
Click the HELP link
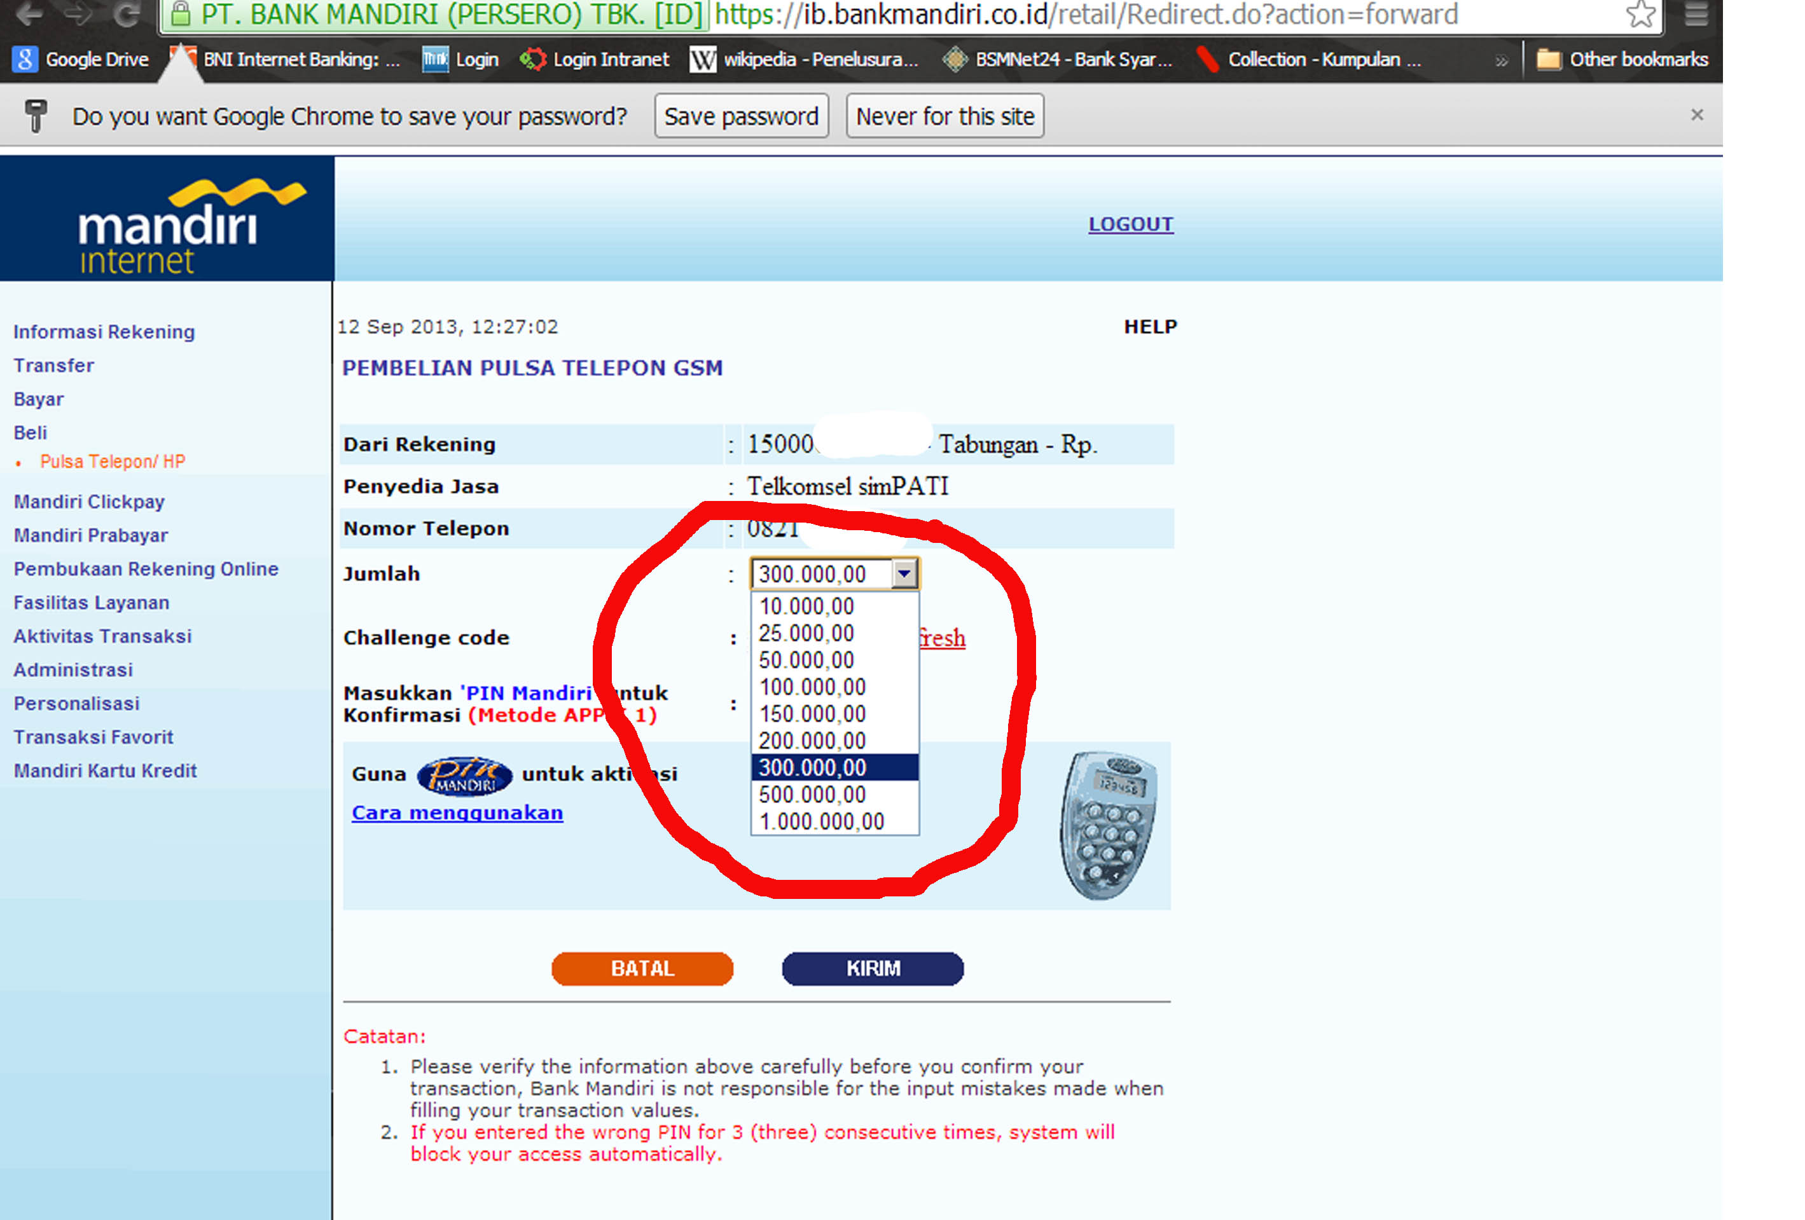click(1151, 326)
